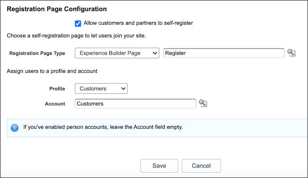The width and height of the screenshot is (308, 178).
Task: Click the 'Choose a self-registration page' instruction text
Action: 76,36
